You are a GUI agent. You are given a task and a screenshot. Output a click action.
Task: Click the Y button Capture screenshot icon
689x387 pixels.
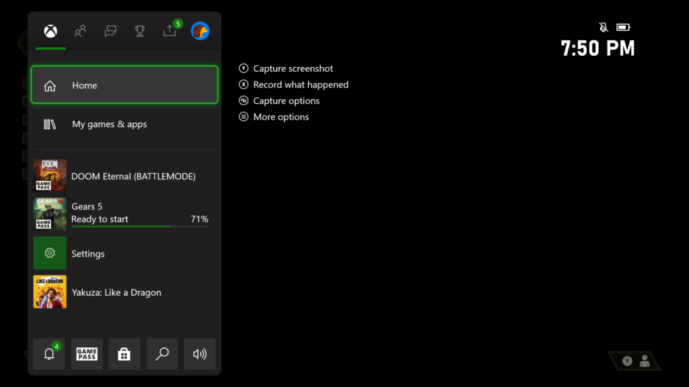tap(244, 69)
